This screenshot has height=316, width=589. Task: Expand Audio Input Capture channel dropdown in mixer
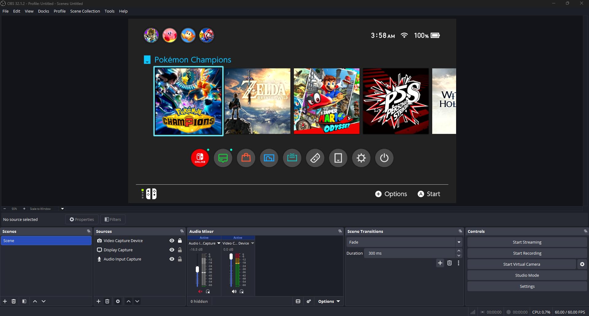pos(219,243)
